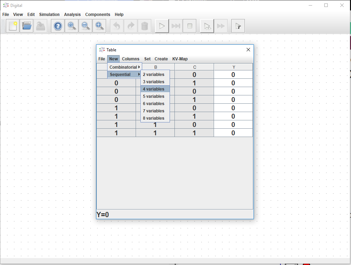Click the run-to-break skip icon
Viewport: 351px width, 265px height.
coord(176,26)
